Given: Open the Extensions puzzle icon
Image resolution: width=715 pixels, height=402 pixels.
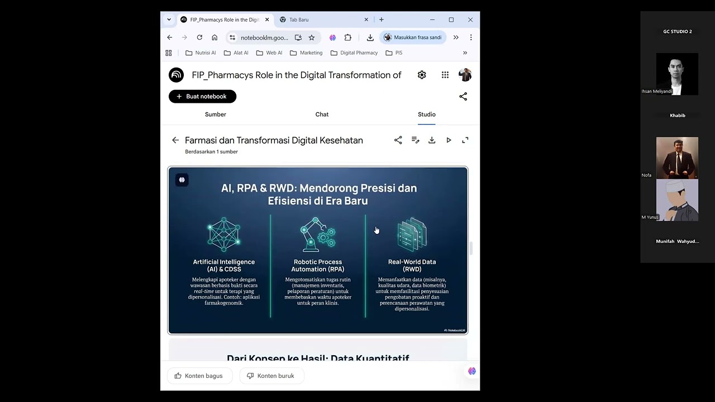Looking at the screenshot, I should pyautogui.click(x=348, y=37).
